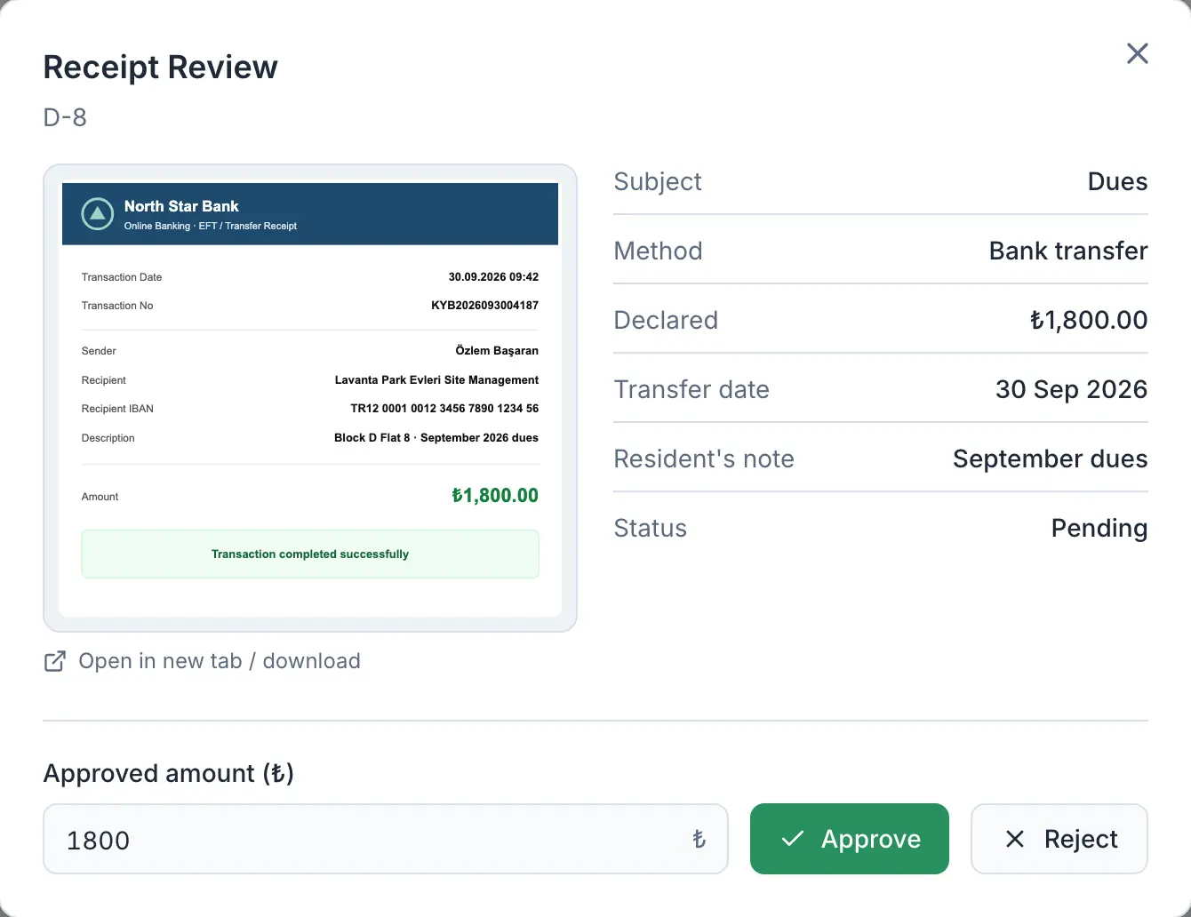Click the Method field label
Image resolution: width=1191 pixels, height=917 pixels.
point(659,251)
